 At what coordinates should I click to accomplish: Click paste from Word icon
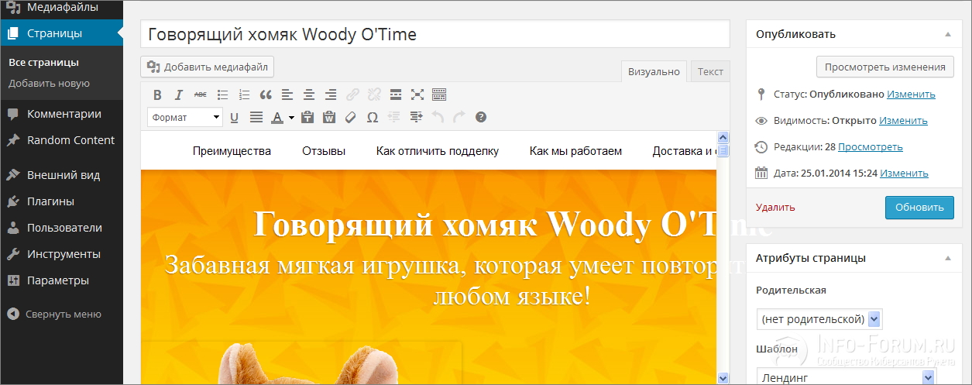coord(328,117)
